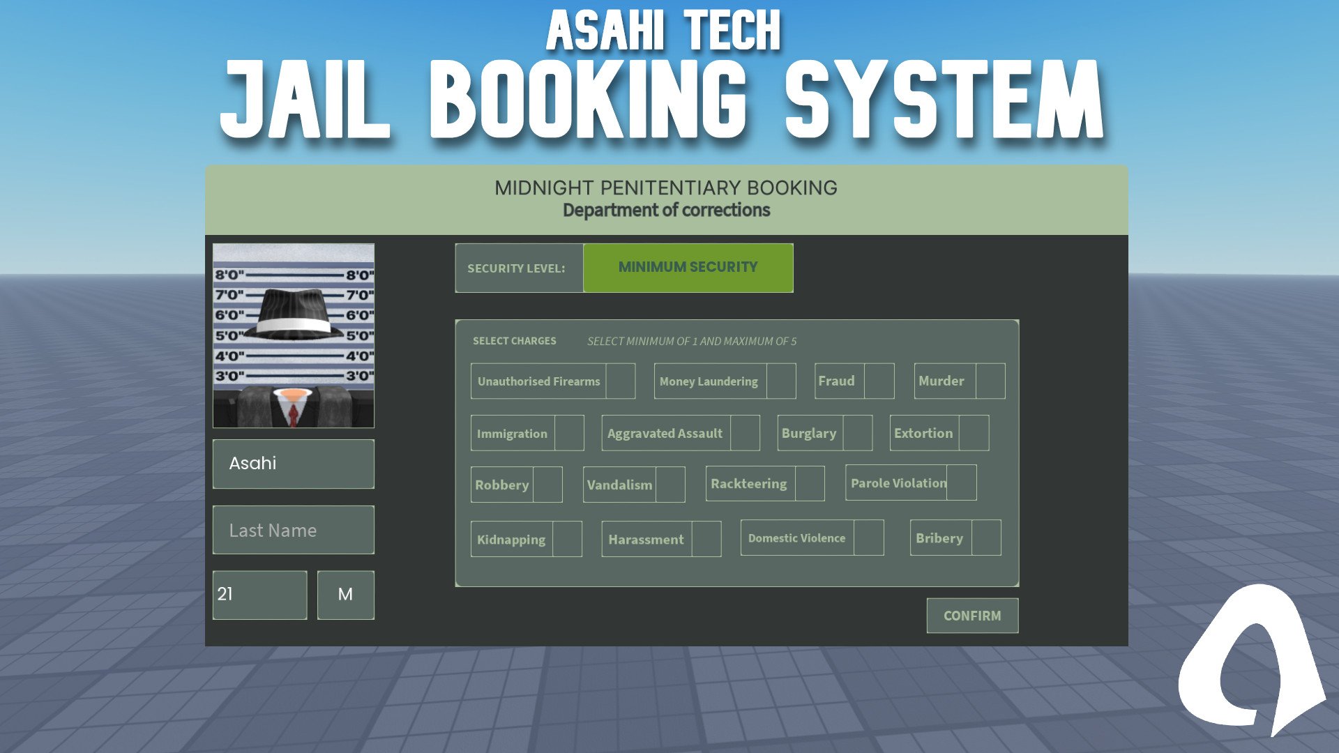Click the Unauthorised Firearms label
This screenshot has height=753, width=1339.
tap(538, 381)
